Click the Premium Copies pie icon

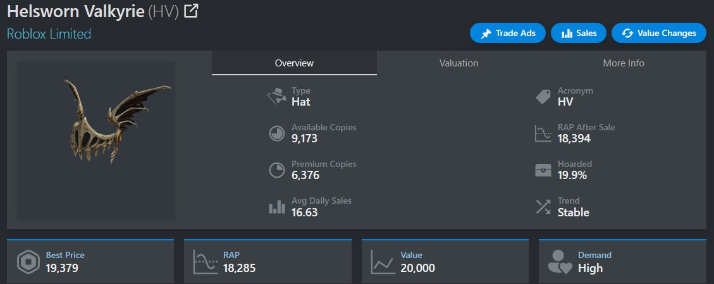pyautogui.click(x=277, y=170)
